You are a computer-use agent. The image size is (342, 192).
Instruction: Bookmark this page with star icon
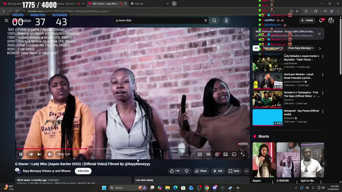tap(297, 11)
